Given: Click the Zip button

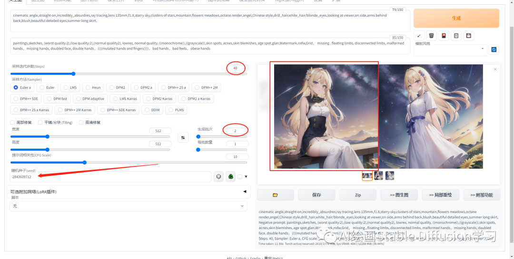Looking at the screenshot, I should pos(357,195).
